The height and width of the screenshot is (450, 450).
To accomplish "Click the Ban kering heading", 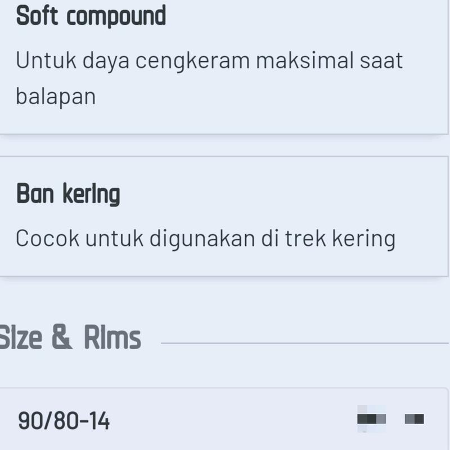I will tap(68, 194).
